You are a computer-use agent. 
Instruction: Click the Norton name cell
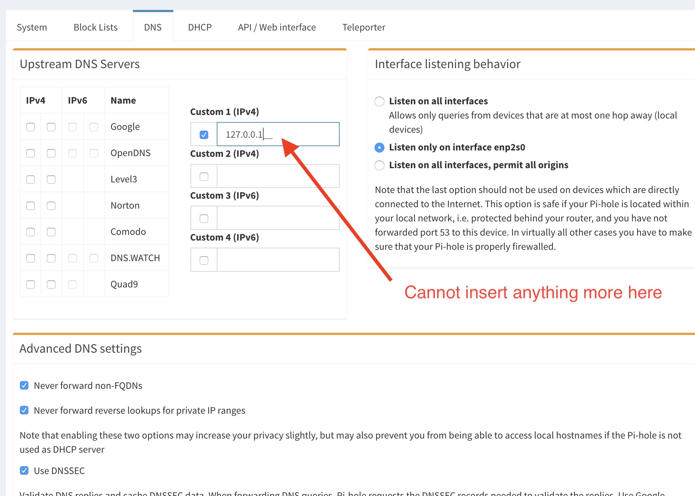coord(137,205)
